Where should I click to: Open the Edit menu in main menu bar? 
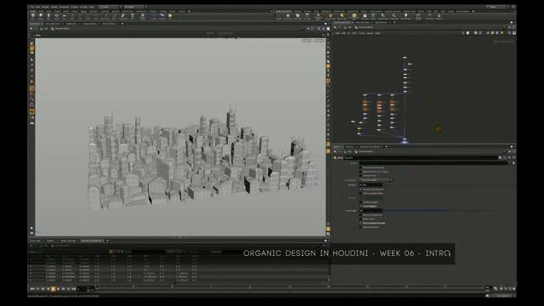tap(37, 8)
